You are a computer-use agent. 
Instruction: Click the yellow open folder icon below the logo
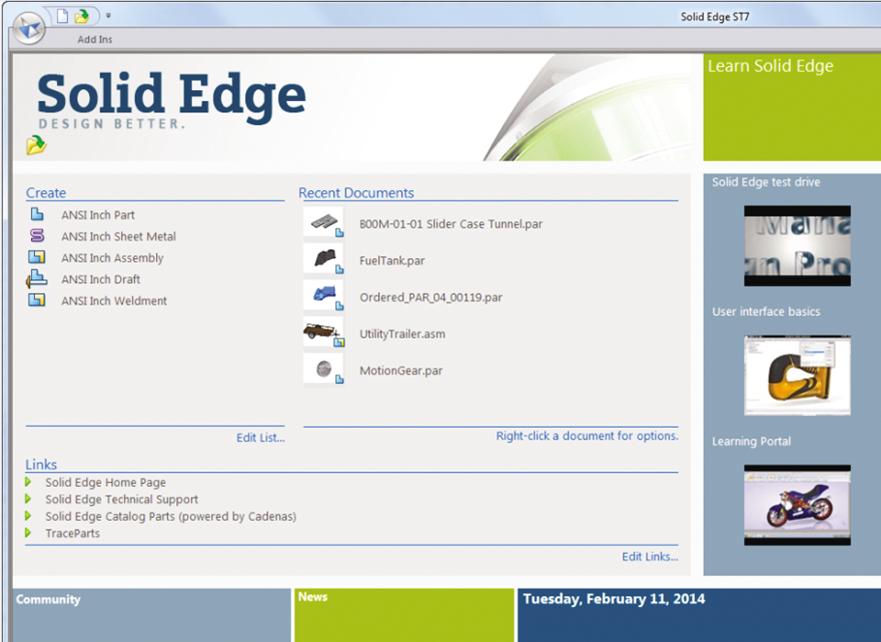(35, 145)
